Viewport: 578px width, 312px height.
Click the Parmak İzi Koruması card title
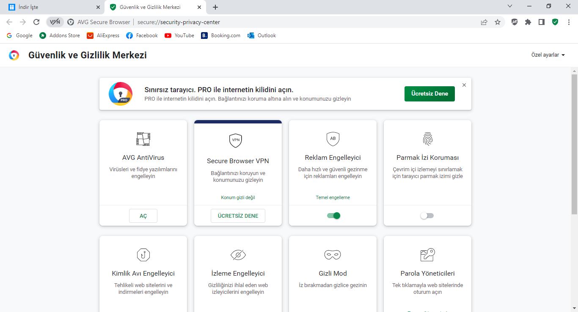[427, 158]
